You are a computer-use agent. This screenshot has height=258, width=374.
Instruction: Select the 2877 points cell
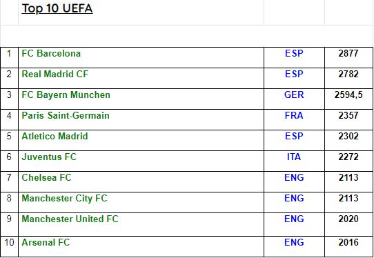(348, 57)
